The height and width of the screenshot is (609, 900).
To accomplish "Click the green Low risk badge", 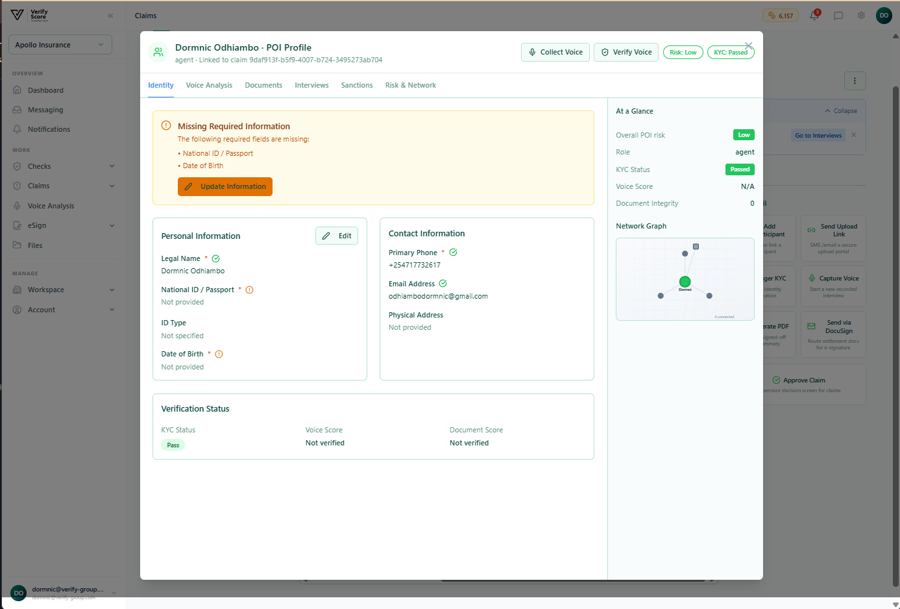I will pos(744,135).
